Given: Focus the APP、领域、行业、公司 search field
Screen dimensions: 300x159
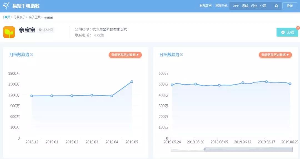Looking at the screenshot, I should pos(251,6).
